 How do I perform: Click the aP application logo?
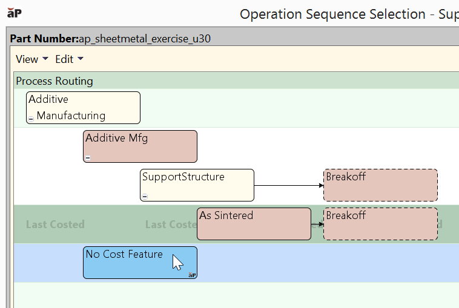pyautogui.click(x=15, y=13)
